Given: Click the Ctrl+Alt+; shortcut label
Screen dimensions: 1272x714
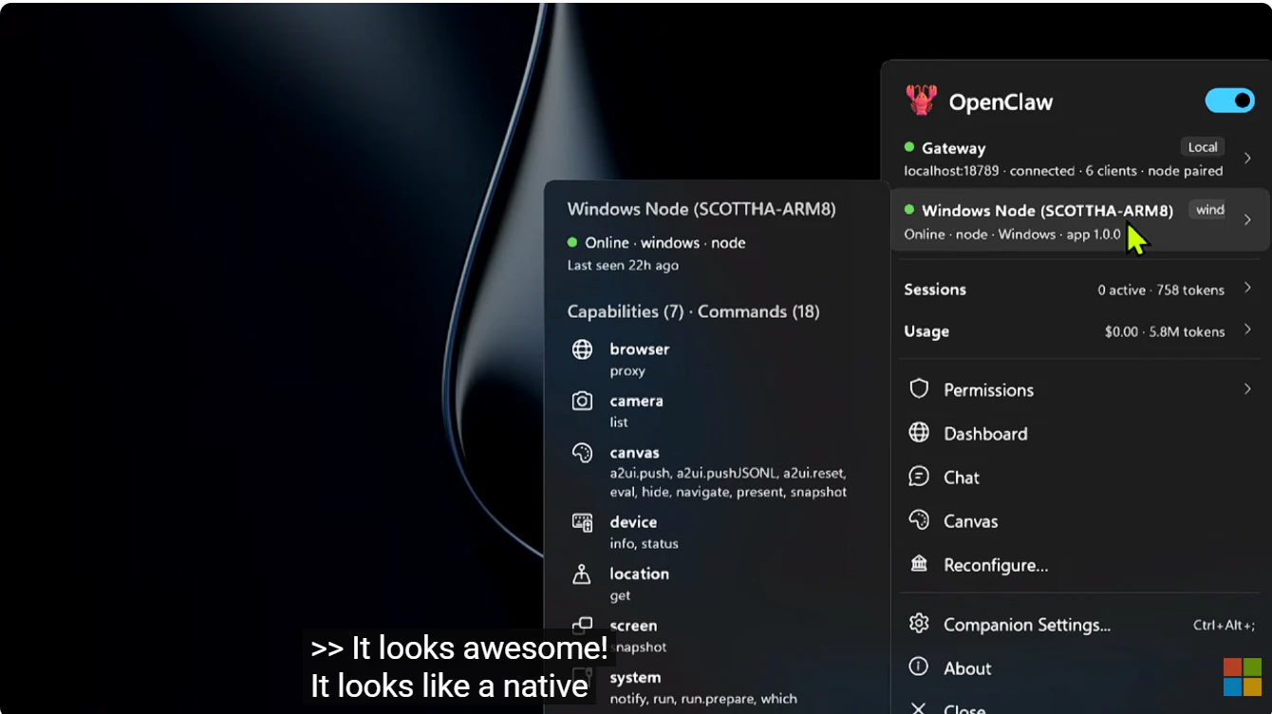Looking at the screenshot, I should pyautogui.click(x=1225, y=625).
